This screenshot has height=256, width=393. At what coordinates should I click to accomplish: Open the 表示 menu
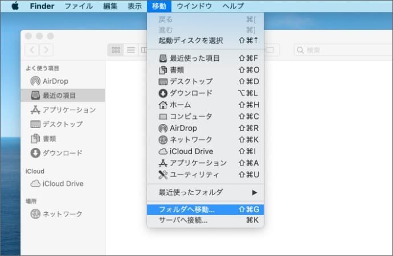pyautogui.click(x=134, y=6)
